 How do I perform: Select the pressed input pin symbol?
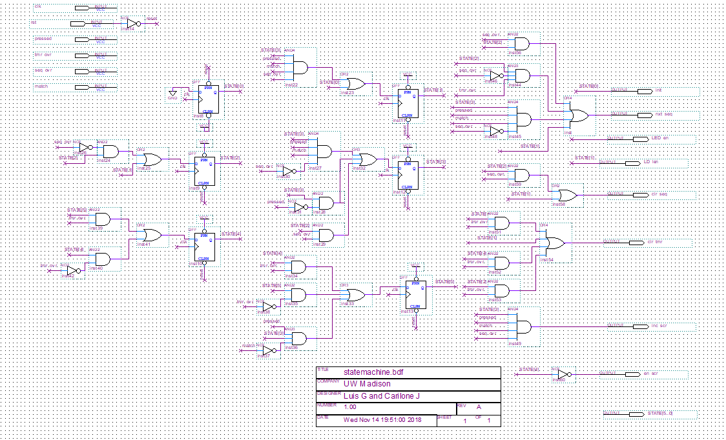(82, 39)
